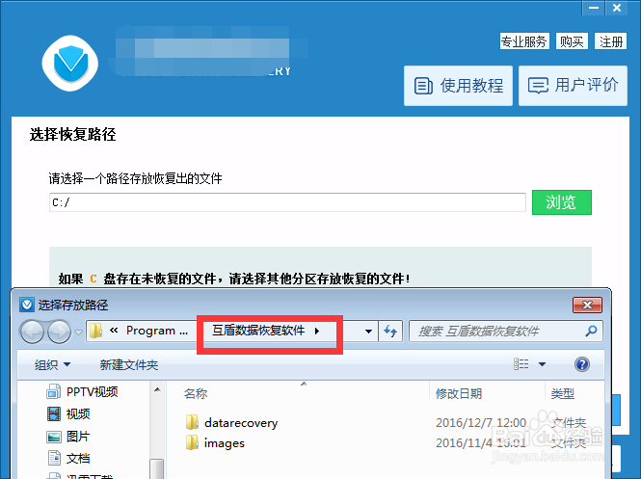The height and width of the screenshot is (479, 641).
Task: Open the 组织 organize menu
Action: tap(52, 364)
